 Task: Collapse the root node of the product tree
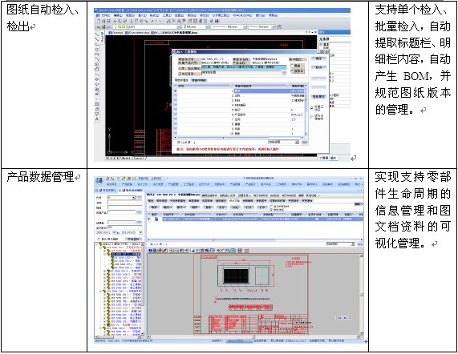97,244
